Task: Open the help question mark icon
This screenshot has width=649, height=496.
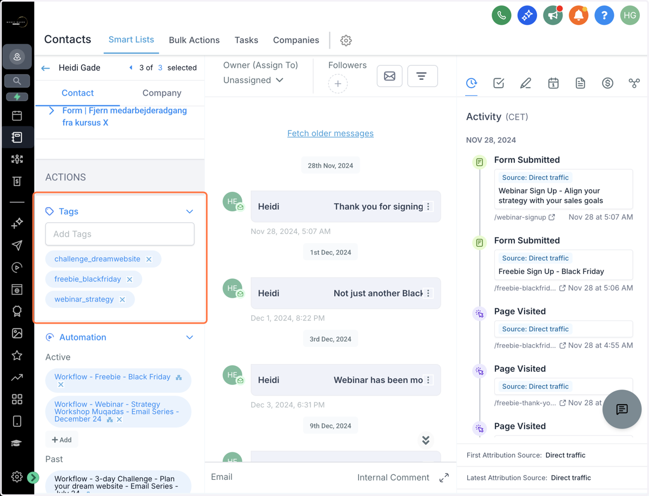Action: click(604, 16)
